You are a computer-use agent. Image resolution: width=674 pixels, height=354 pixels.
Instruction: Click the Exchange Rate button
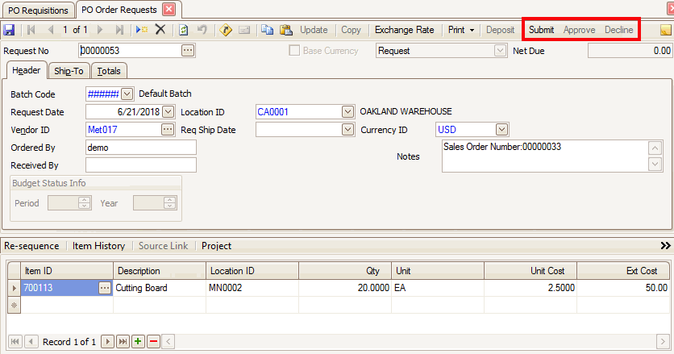click(x=404, y=30)
